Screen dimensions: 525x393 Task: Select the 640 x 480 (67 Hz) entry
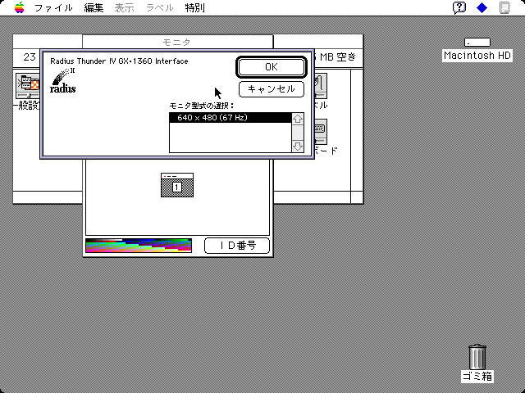point(230,118)
